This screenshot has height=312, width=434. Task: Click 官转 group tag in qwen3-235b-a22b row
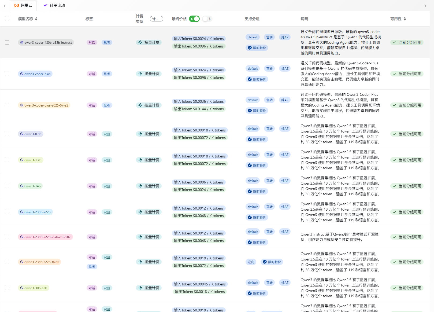(270, 207)
